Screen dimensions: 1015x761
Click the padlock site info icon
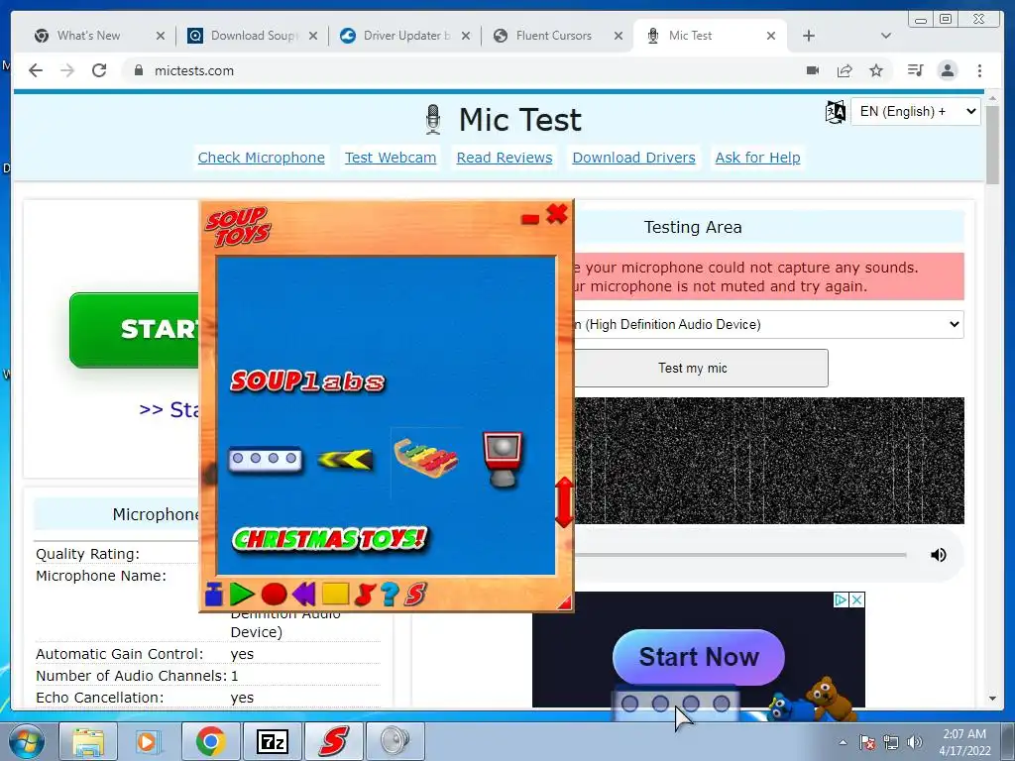point(139,70)
